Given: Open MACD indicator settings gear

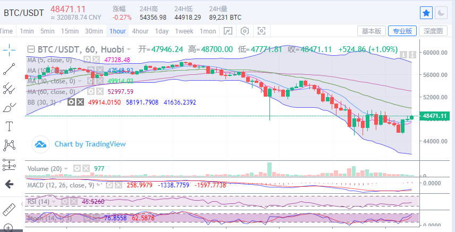Looking at the screenshot, I should tap(109, 185).
